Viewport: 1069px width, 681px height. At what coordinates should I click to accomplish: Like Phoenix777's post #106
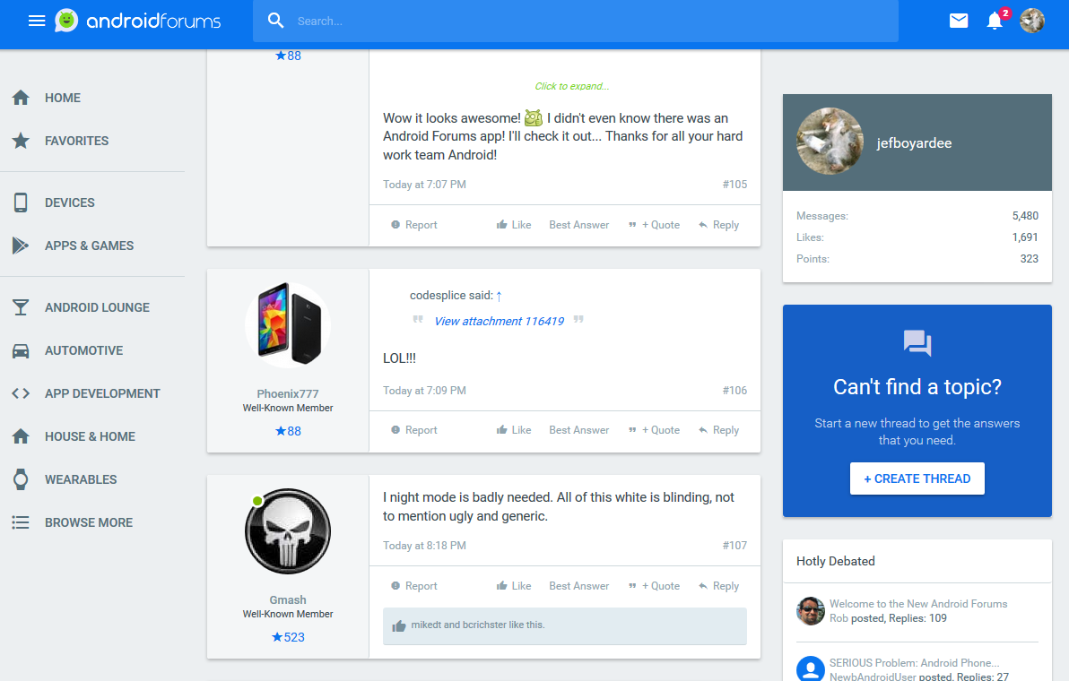(514, 430)
